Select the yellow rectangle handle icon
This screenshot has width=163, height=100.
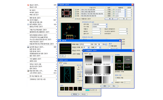click(66, 88)
